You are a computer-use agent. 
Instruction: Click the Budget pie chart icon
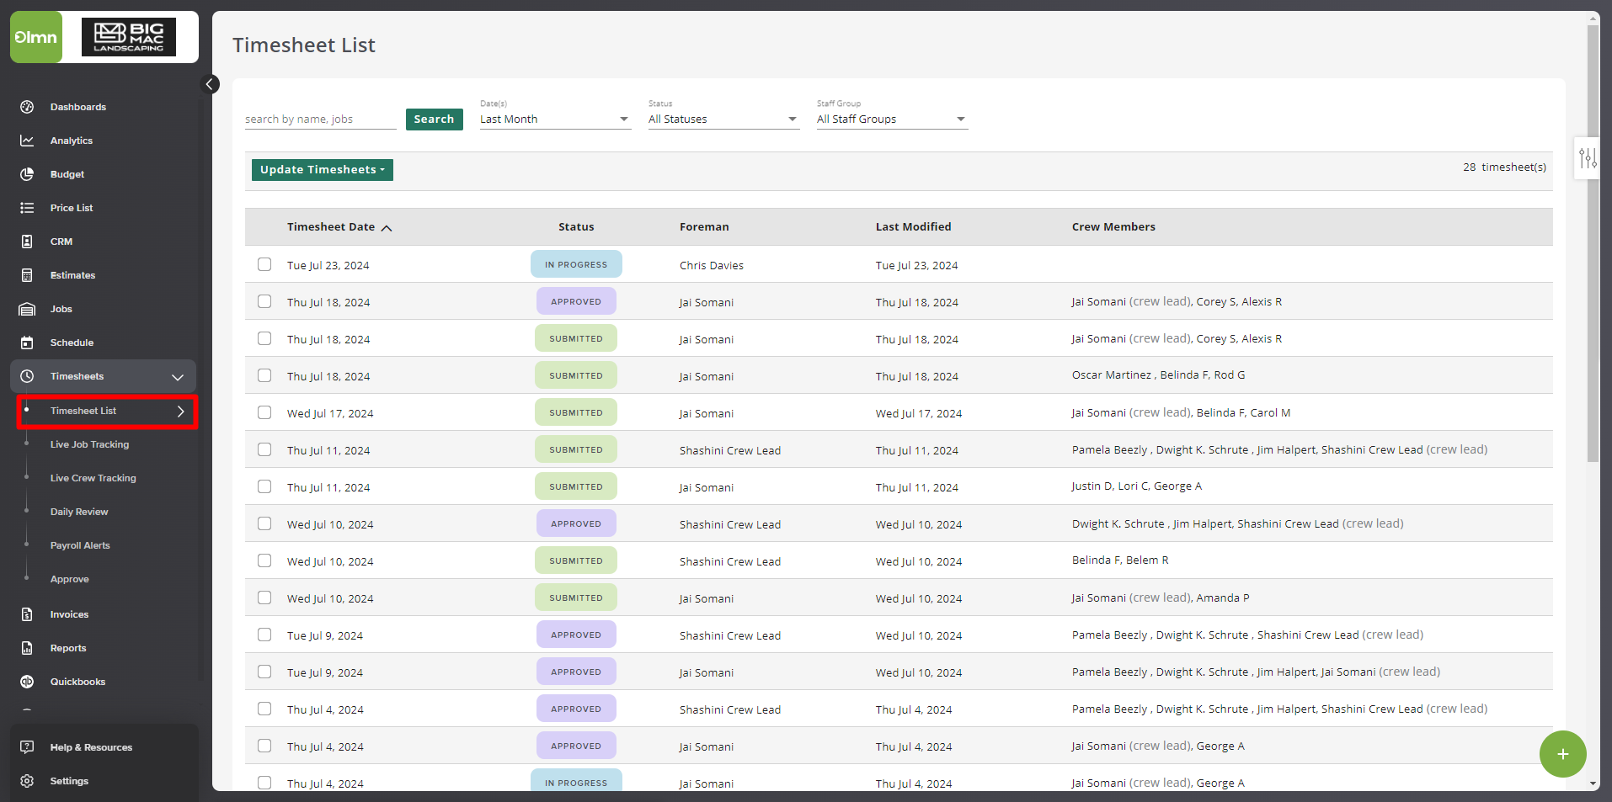(27, 174)
